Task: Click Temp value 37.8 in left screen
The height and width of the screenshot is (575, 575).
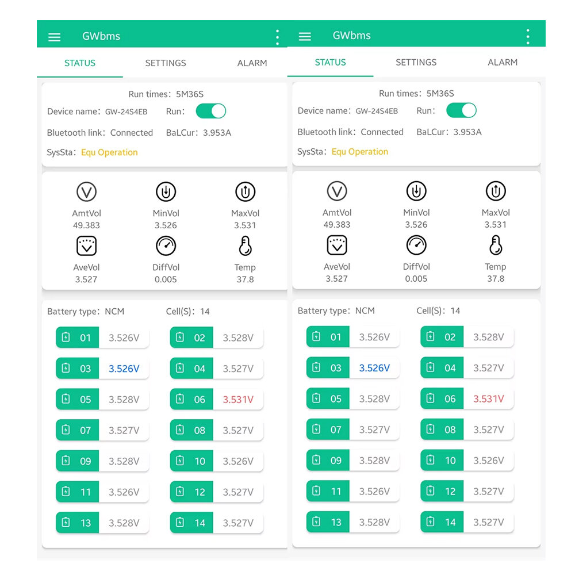Action: (x=246, y=279)
